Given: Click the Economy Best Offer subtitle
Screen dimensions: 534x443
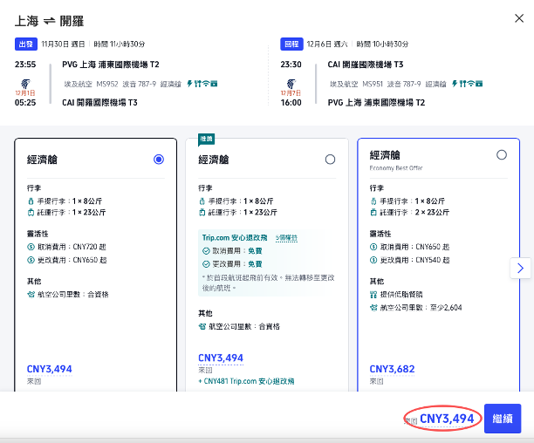Looking at the screenshot, I should tap(396, 167).
